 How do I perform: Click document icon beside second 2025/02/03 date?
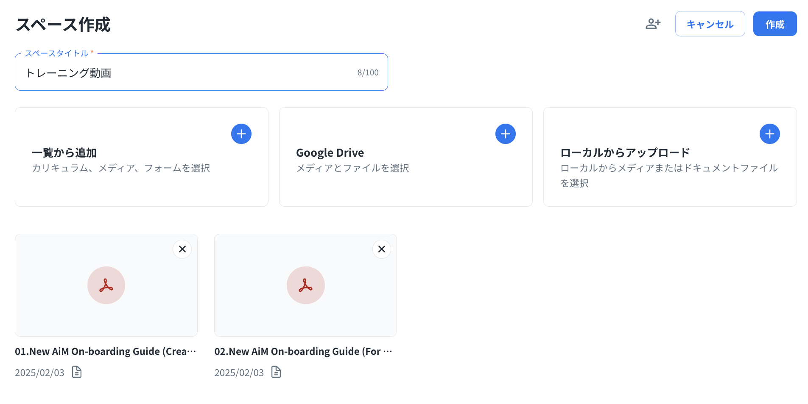[276, 372]
